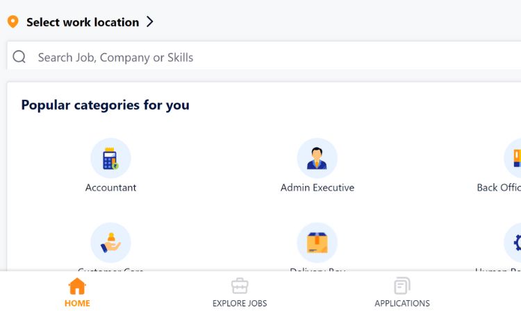Switch to the HOME tab label
Viewport: 521px width, 312px height.
pos(77,304)
